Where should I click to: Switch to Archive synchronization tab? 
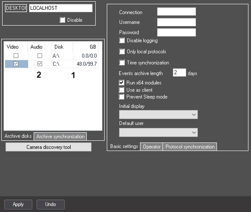pos(60,136)
